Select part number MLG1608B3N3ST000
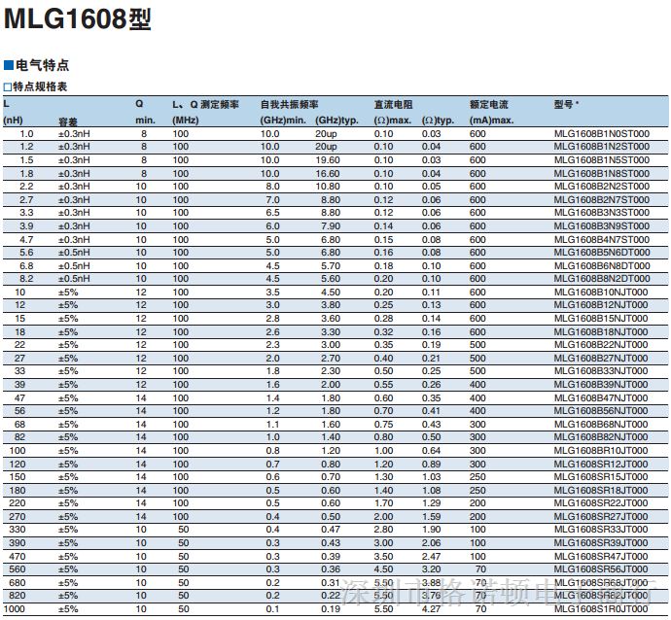Image resolution: width=671 pixels, height=620 pixels. coord(602,213)
